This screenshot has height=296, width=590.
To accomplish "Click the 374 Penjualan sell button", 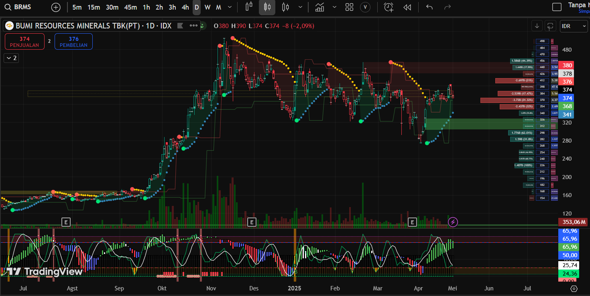I will [x=24, y=41].
